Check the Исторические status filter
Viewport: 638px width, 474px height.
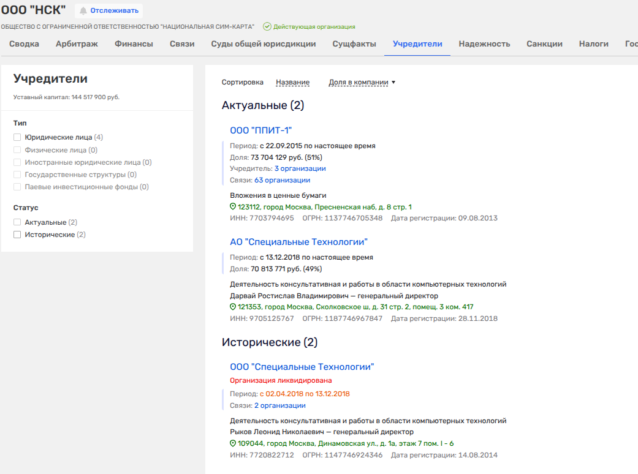coord(17,235)
